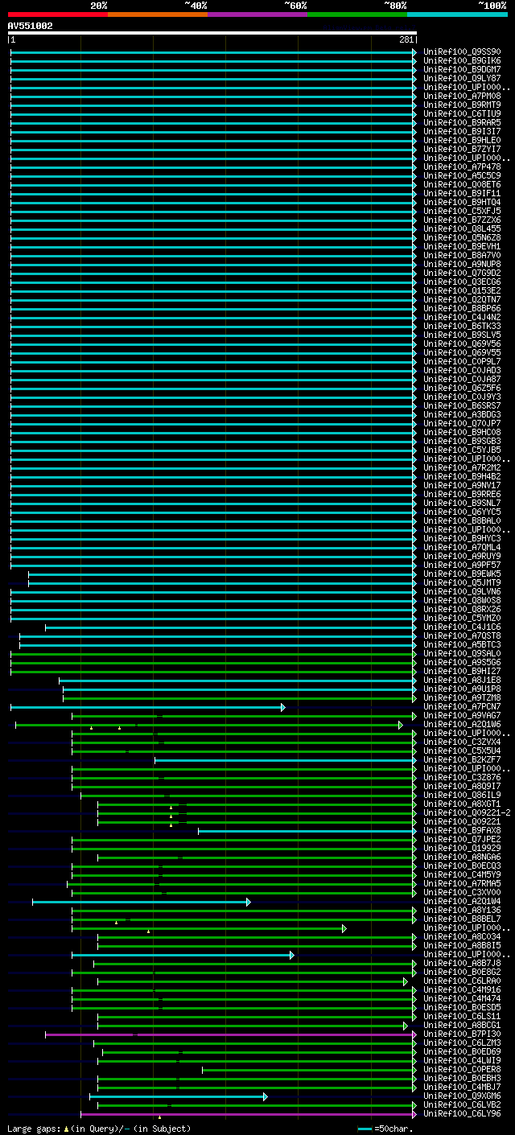Click the UniRef100_B9EVH1 hit name
The height and width of the screenshot is (1135, 515).
pyautogui.click(x=462, y=247)
